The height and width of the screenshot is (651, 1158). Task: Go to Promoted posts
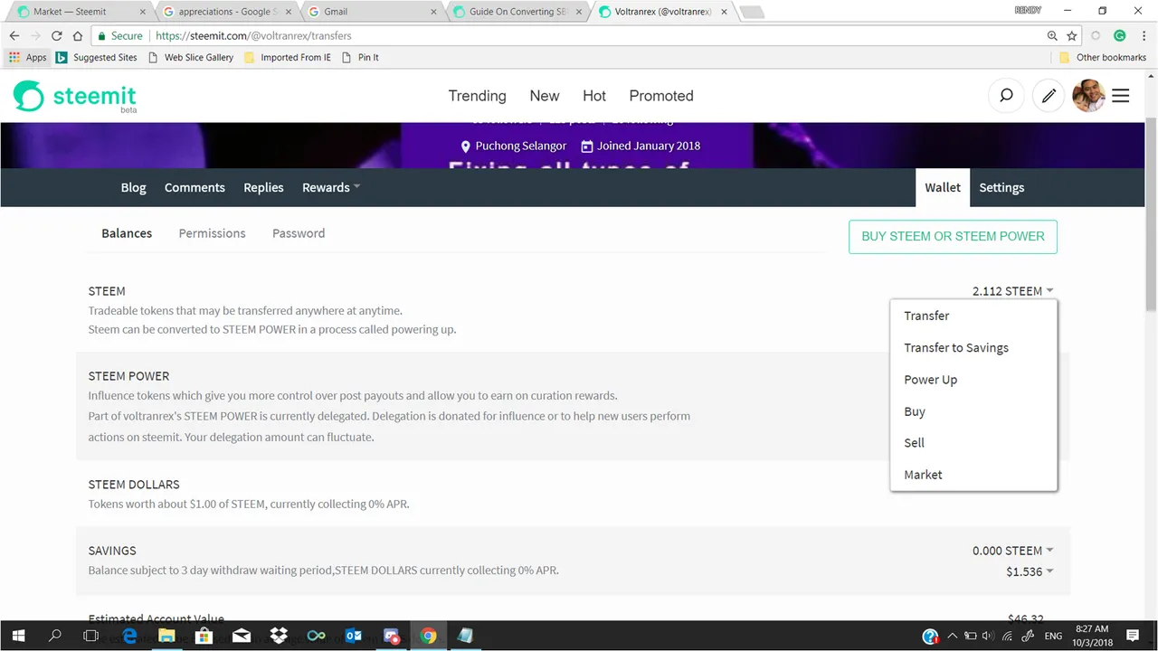click(661, 96)
